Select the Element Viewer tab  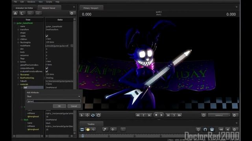click(x=49, y=8)
